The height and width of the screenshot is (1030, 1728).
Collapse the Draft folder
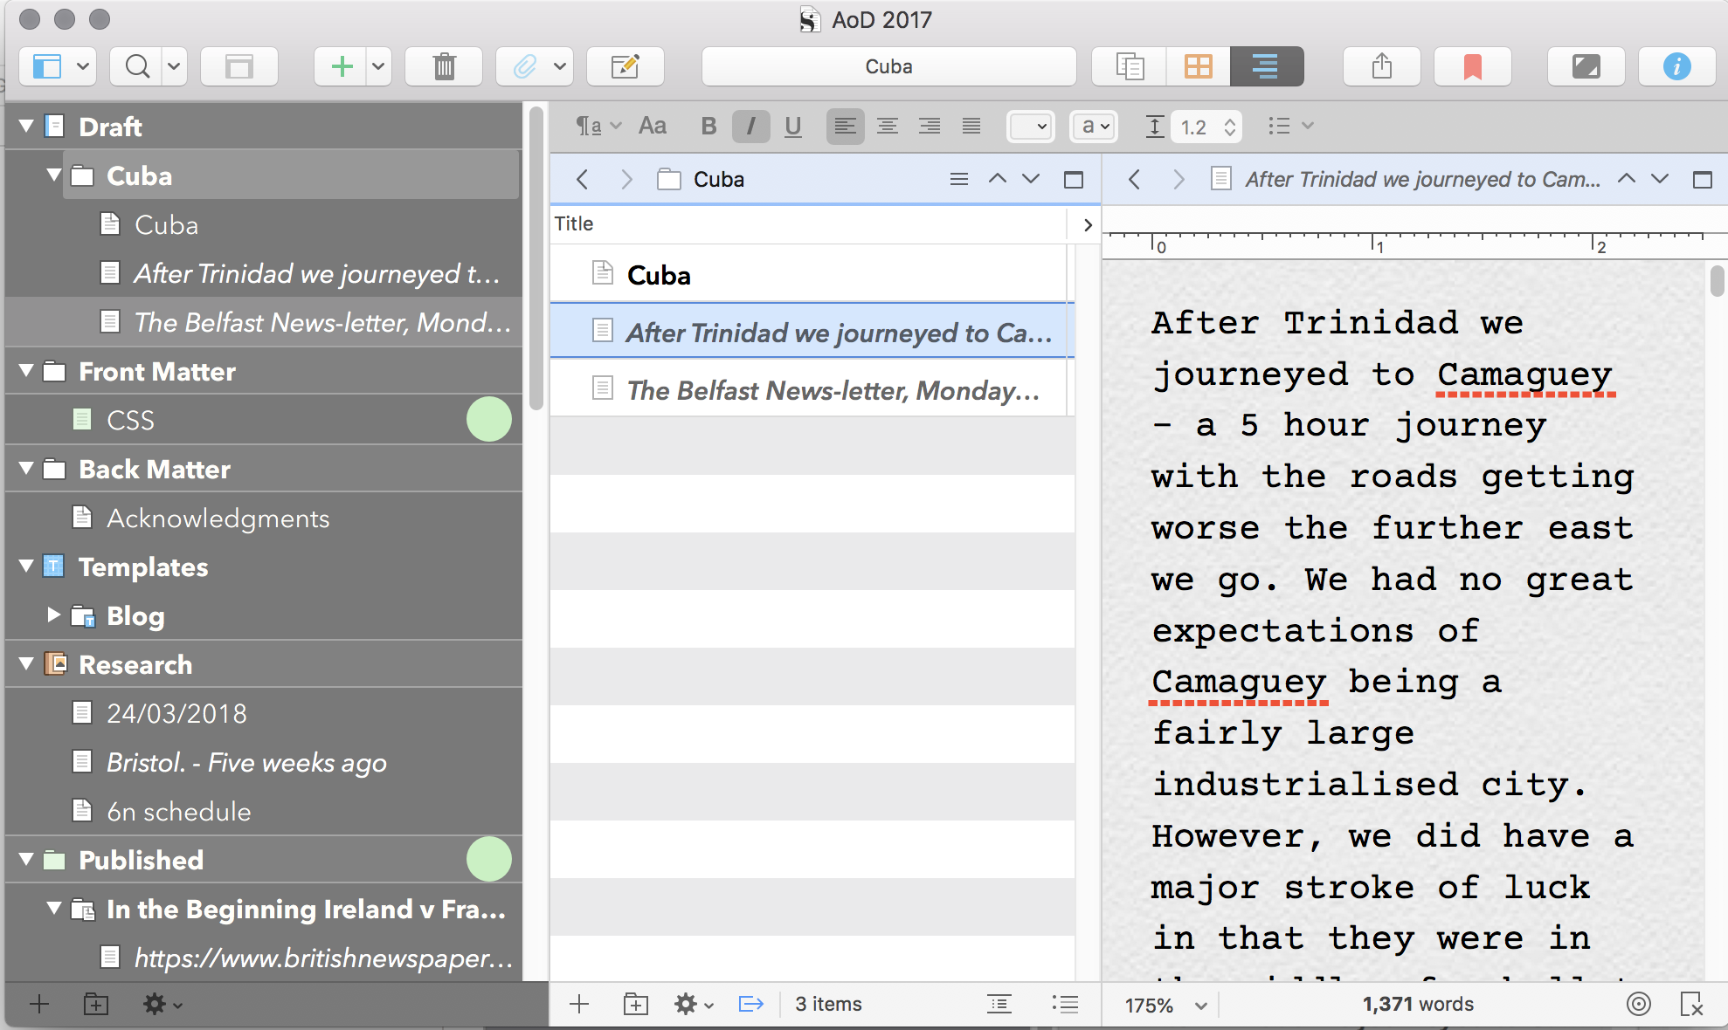coord(26,127)
